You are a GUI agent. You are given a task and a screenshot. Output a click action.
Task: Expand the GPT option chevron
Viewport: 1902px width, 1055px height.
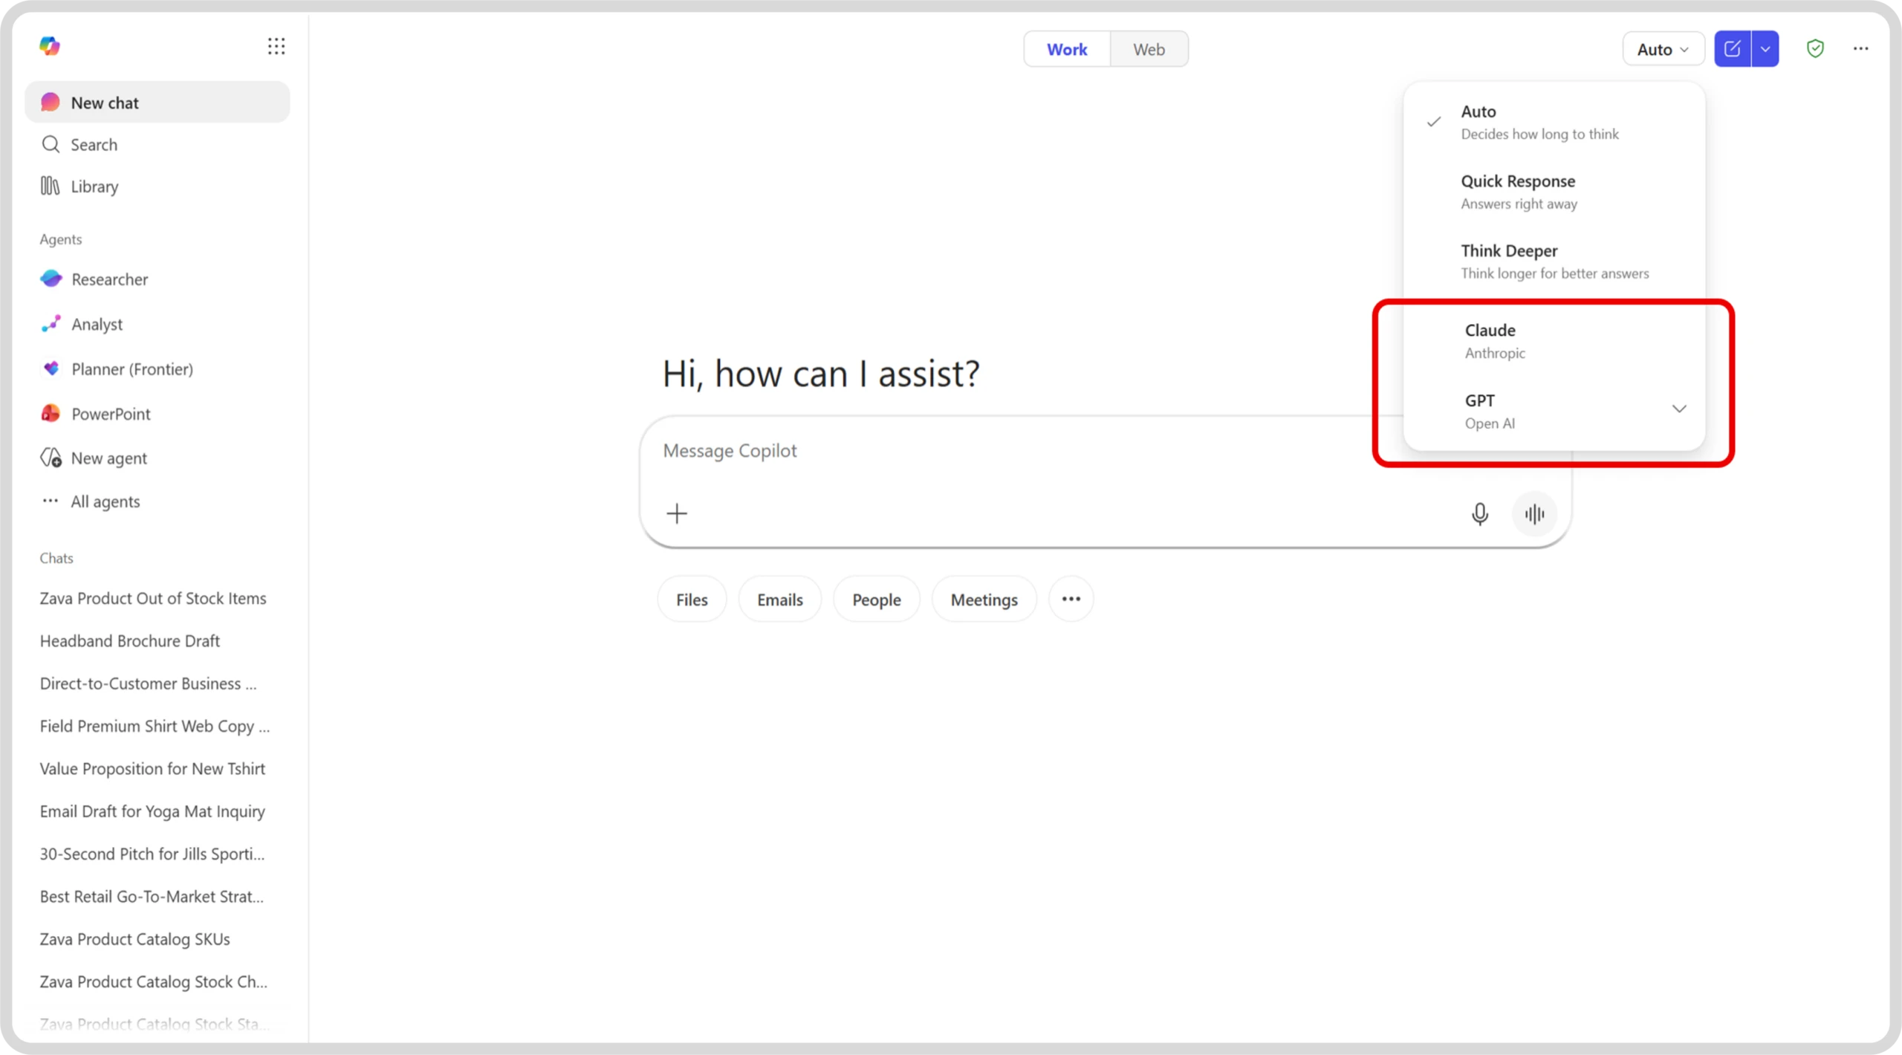pos(1679,409)
